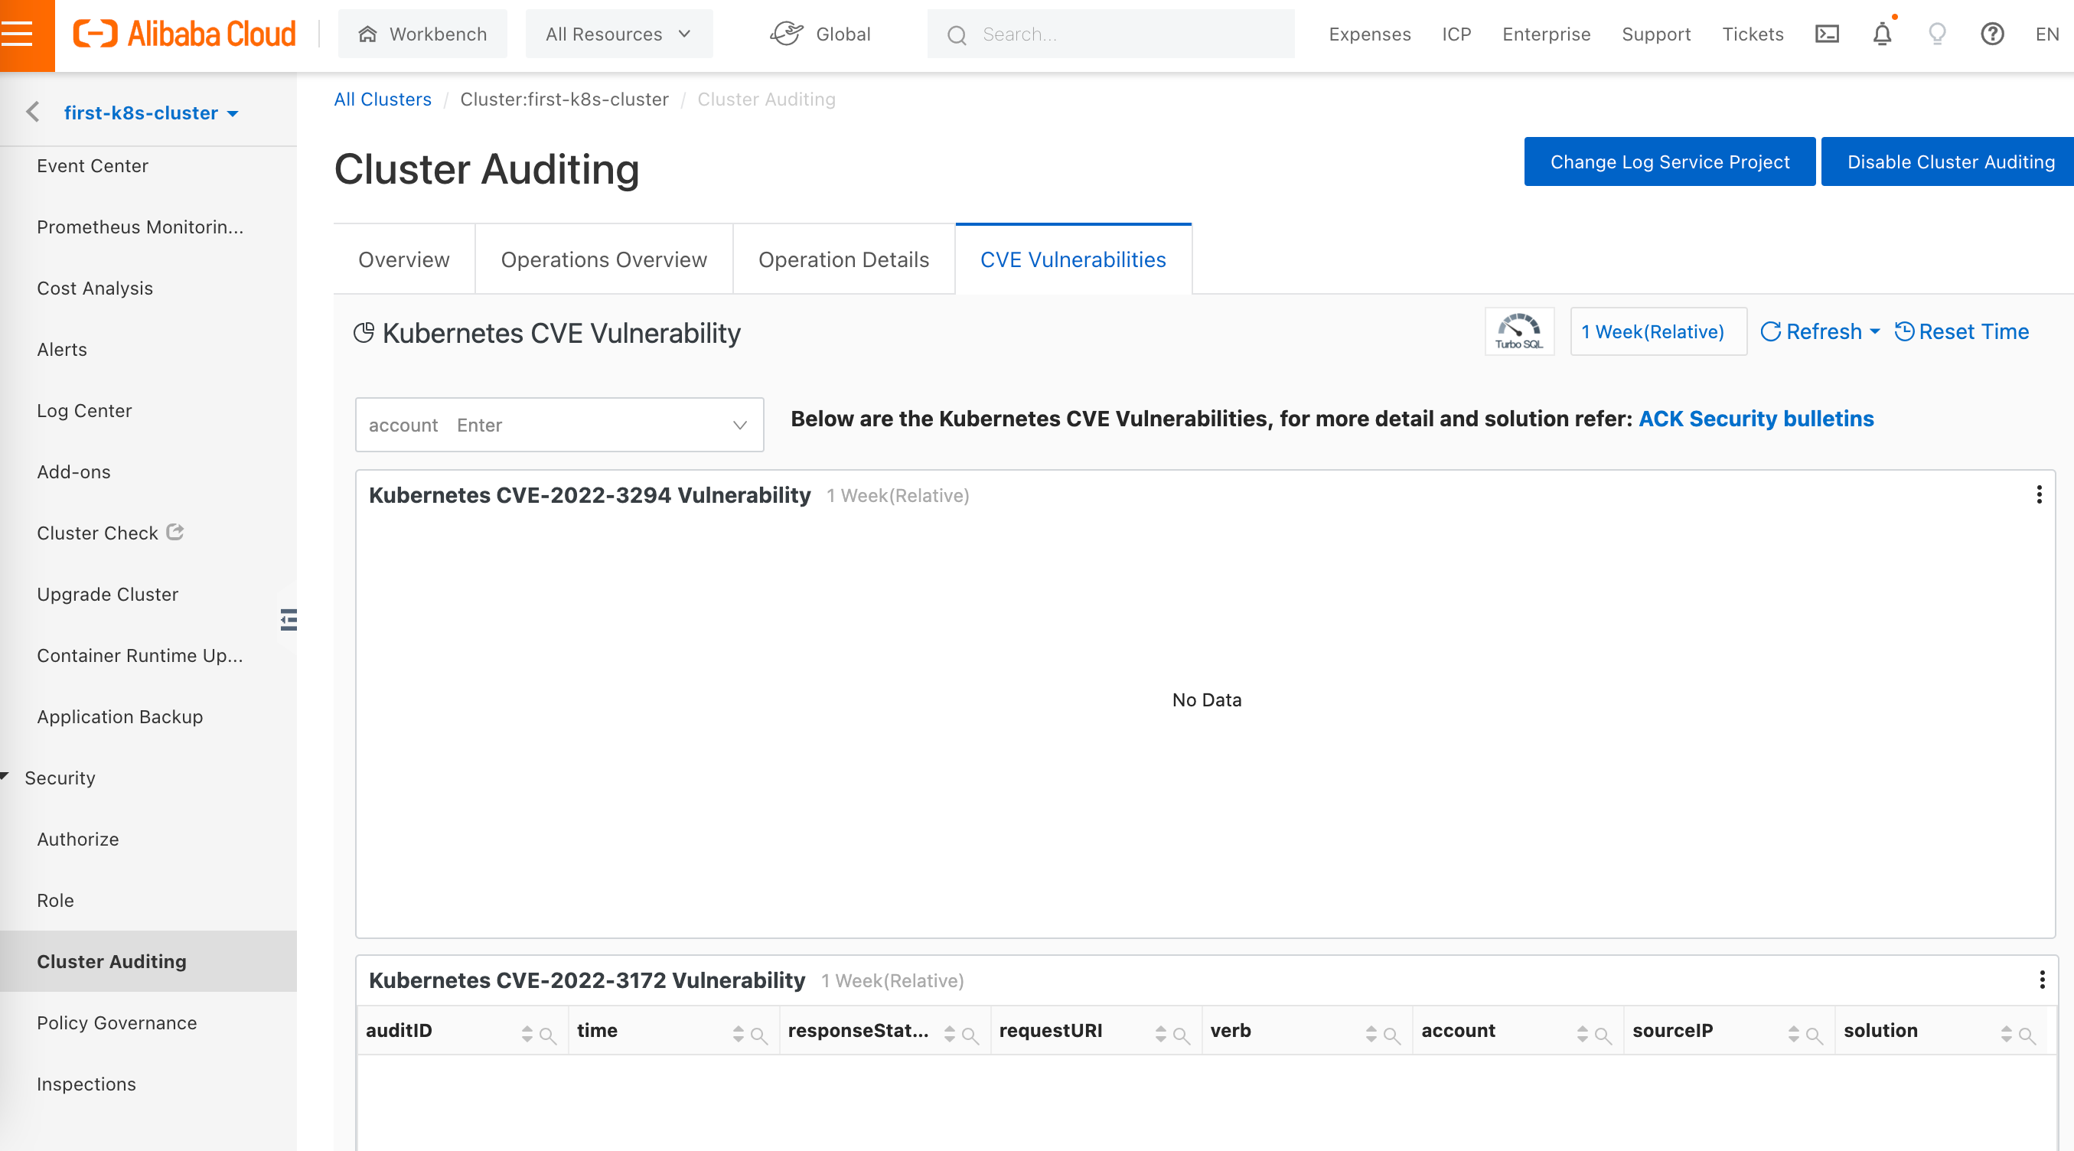Switch to the Operations Overview tab
This screenshot has width=2074, height=1151.
(603, 259)
